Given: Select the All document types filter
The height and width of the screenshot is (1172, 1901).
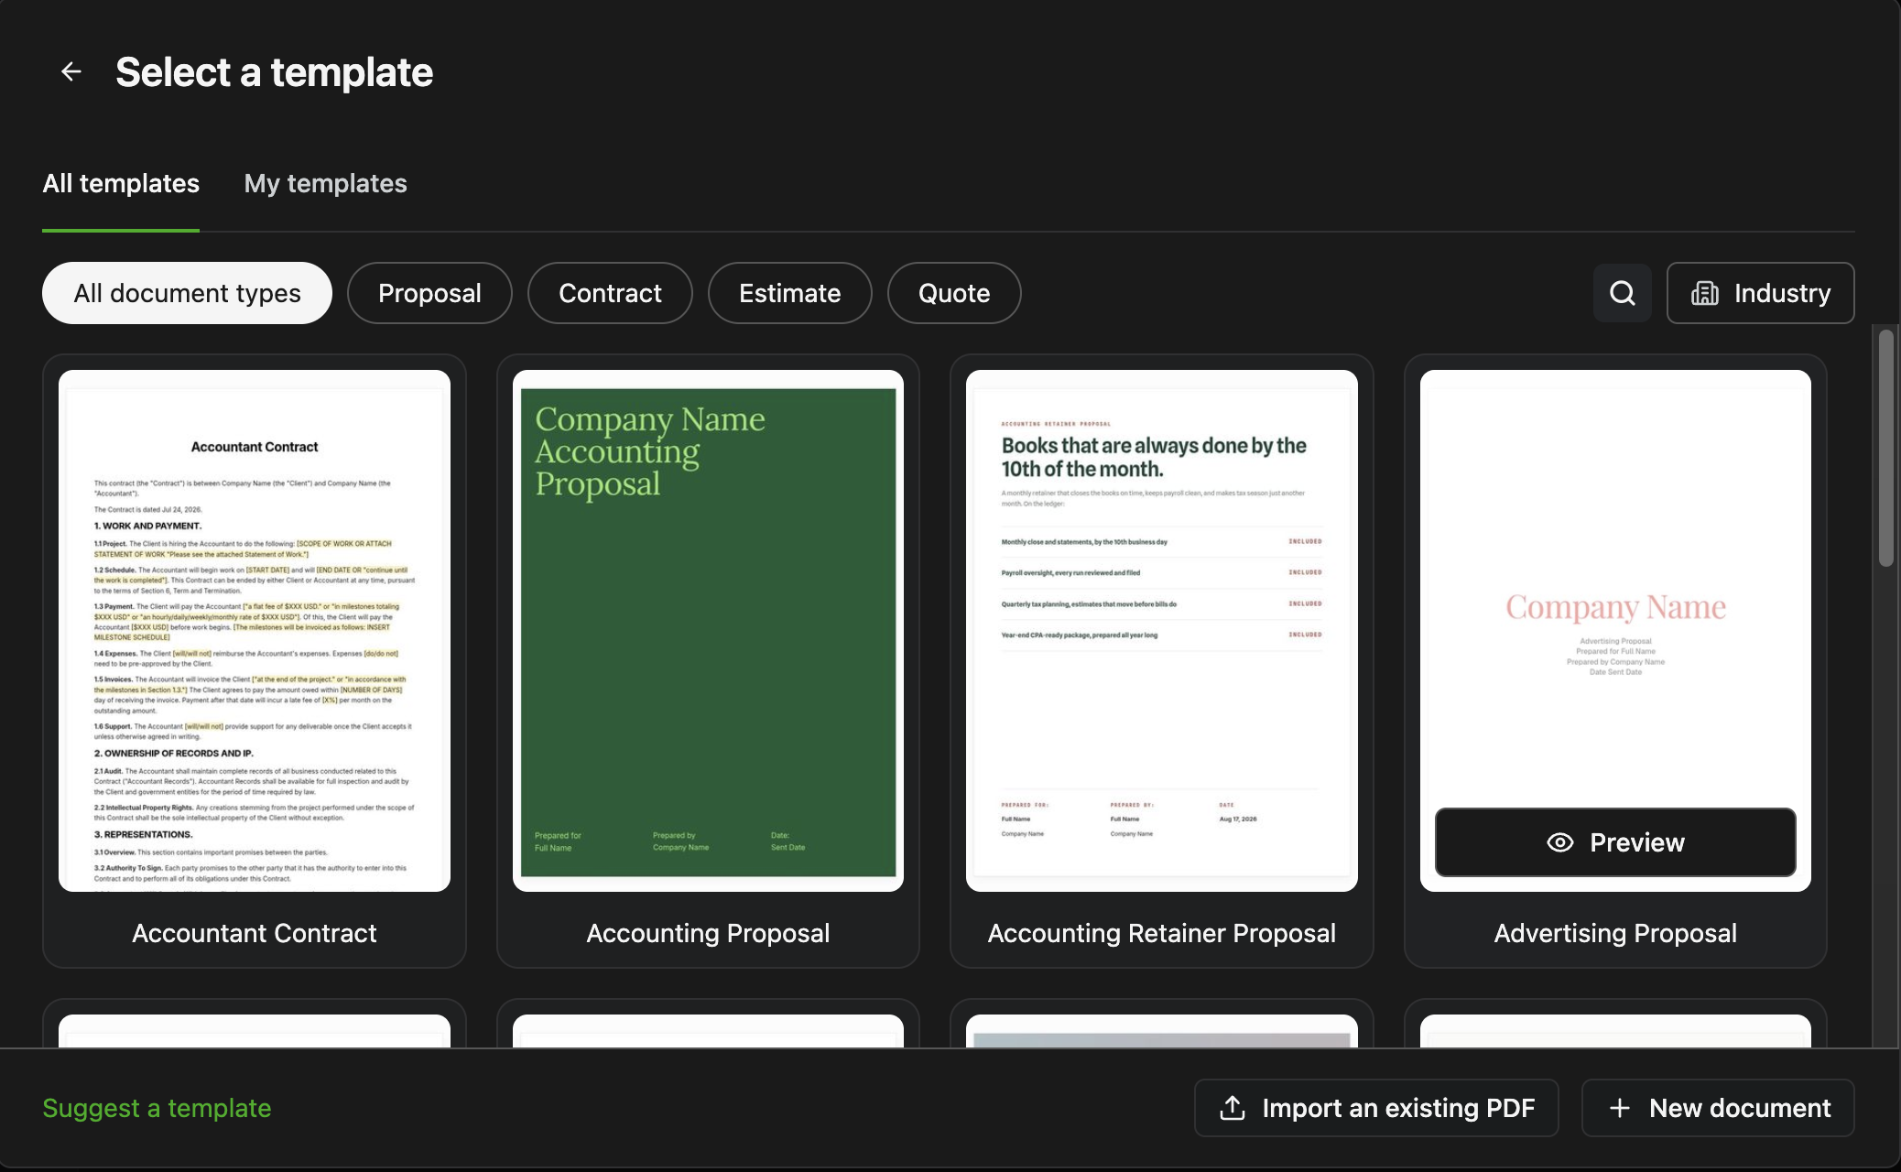Looking at the screenshot, I should click(187, 293).
